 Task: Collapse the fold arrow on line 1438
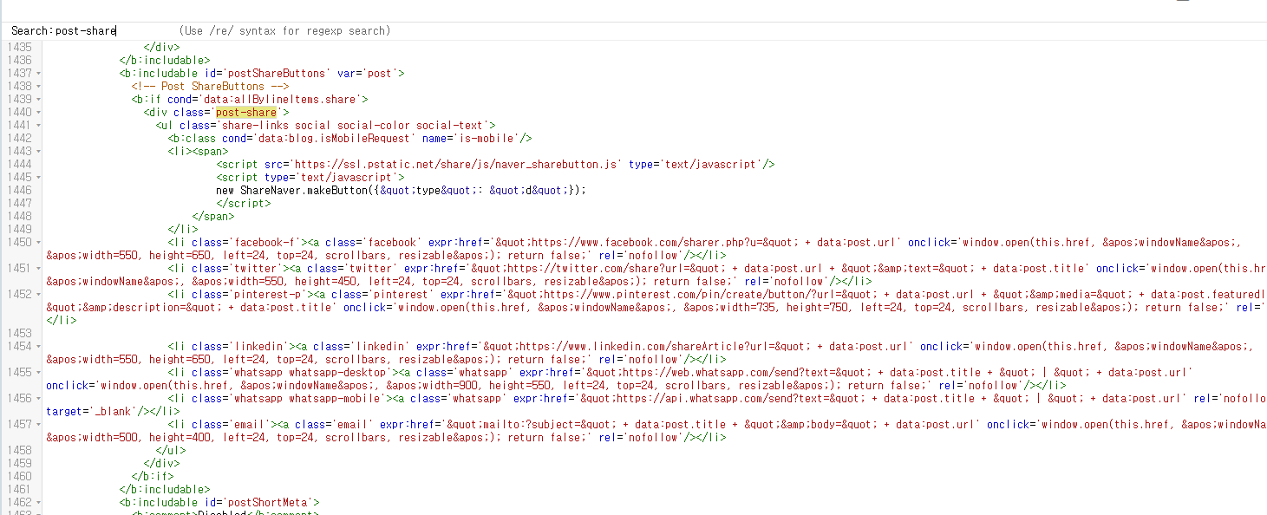[x=40, y=86]
